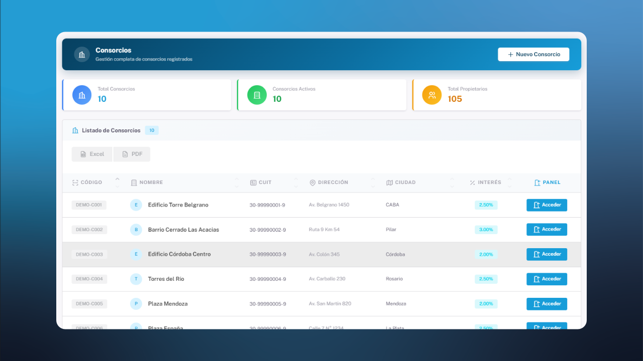Click the DEMO-C005 code badge
Image resolution: width=643 pixels, height=361 pixels.
pyautogui.click(x=89, y=304)
